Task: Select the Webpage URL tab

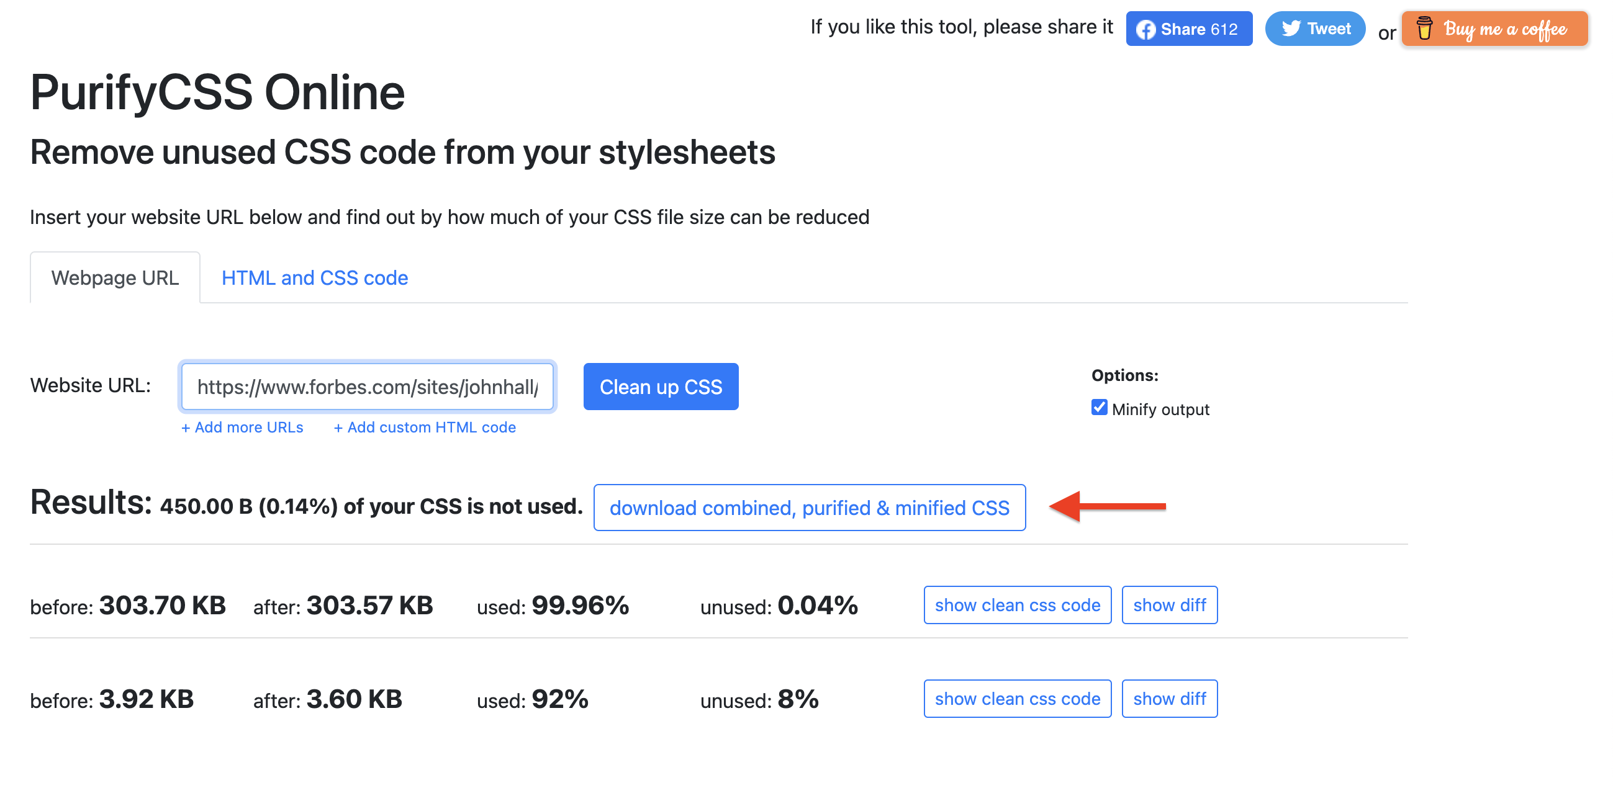Action: 115,277
